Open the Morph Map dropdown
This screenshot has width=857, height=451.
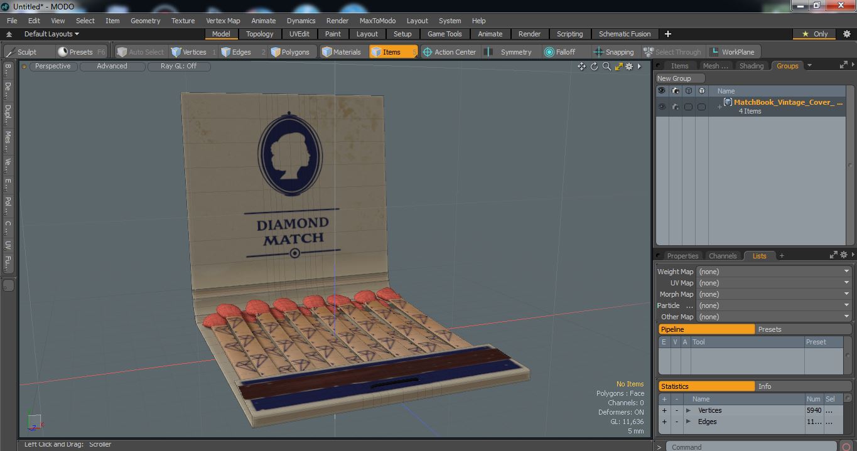point(773,294)
